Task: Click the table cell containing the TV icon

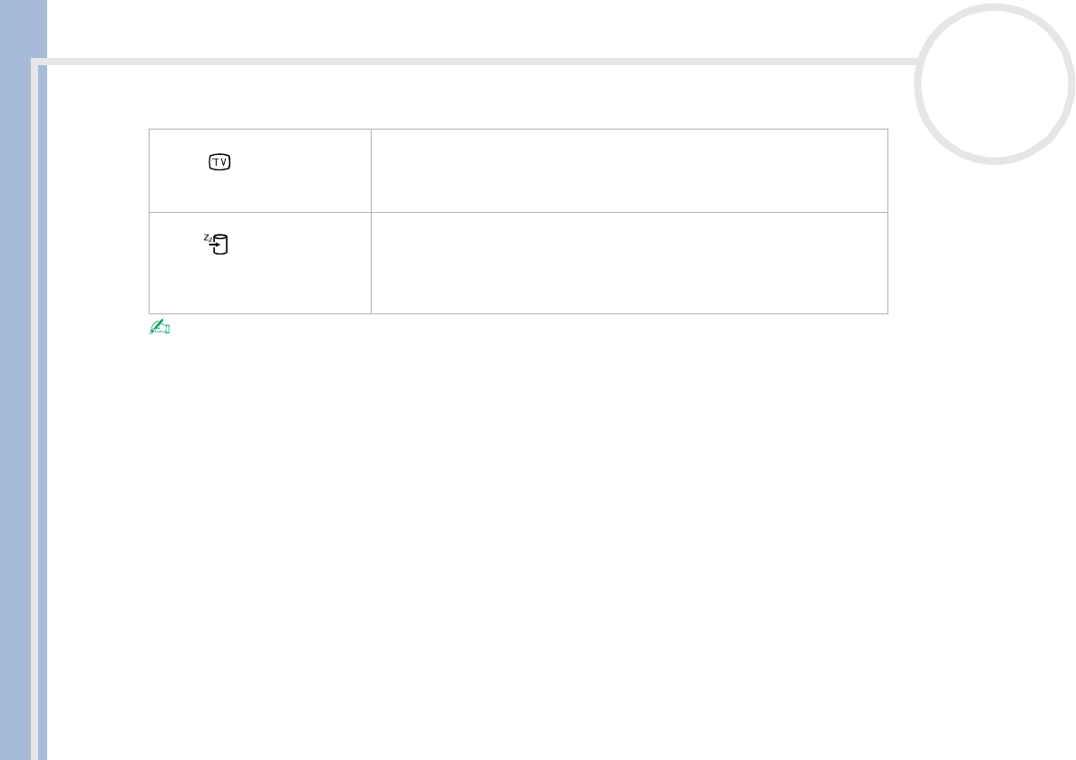Action: 260,171
